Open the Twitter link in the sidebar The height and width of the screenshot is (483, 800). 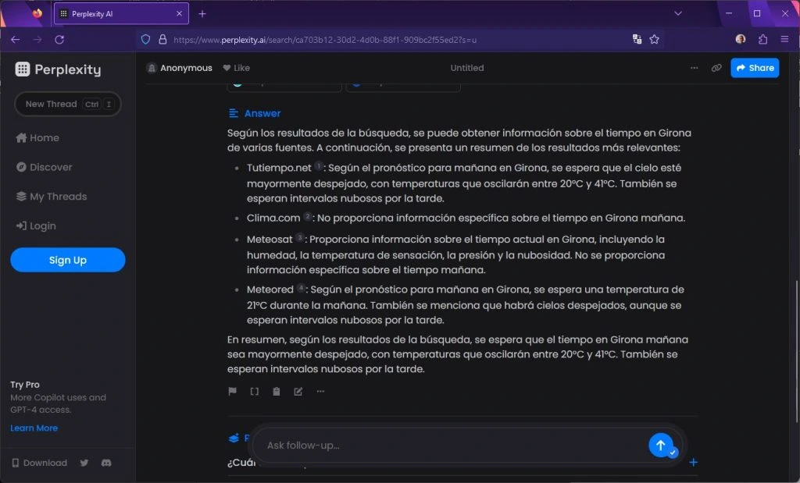tap(84, 463)
